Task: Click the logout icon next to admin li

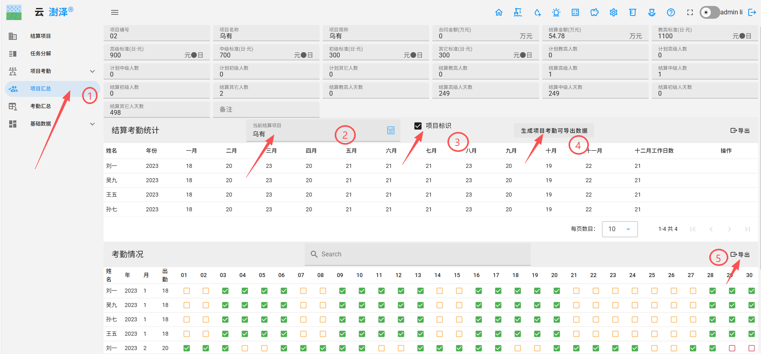Action: click(x=752, y=12)
